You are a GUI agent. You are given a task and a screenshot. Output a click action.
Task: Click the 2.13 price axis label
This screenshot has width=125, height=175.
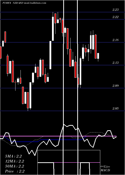click(x=115, y=62)
